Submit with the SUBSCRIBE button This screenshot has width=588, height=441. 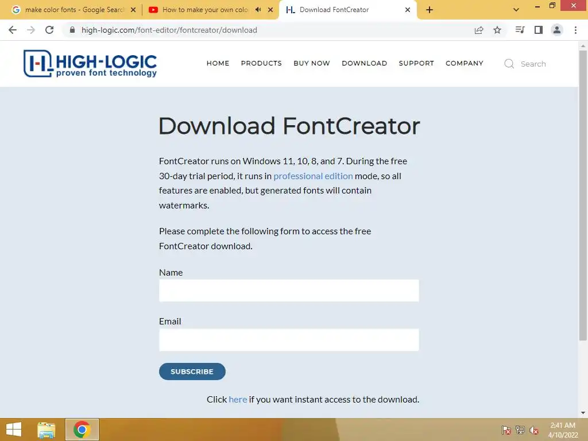coord(192,372)
